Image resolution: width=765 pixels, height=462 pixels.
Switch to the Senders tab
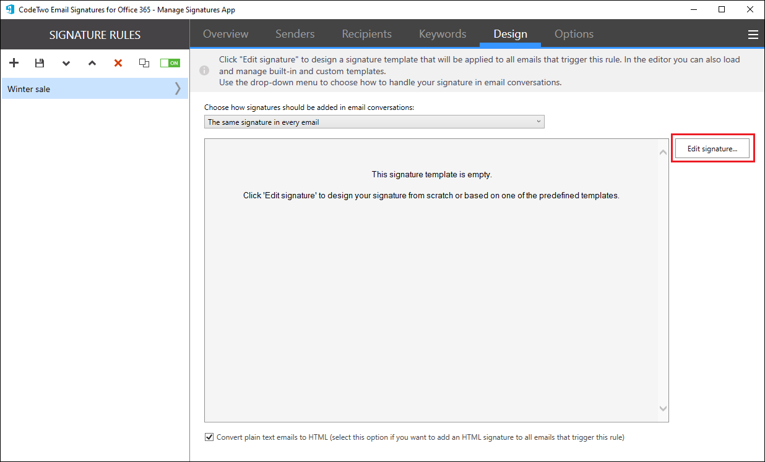click(x=295, y=34)
